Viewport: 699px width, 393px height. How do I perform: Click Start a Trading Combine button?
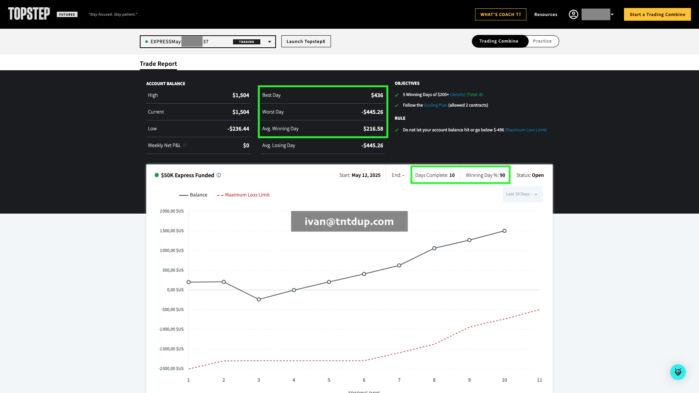point(657,14)
